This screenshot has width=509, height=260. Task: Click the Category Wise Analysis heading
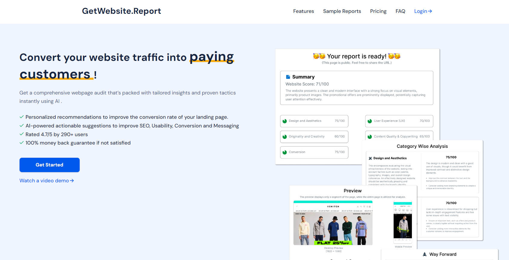[x=422, y=146]
